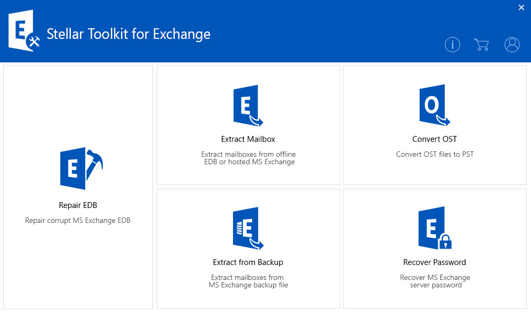Click the Extract from Backup database icon
Image resolution: width=531 pixels, height=313 pixels.
coord(248,229)
